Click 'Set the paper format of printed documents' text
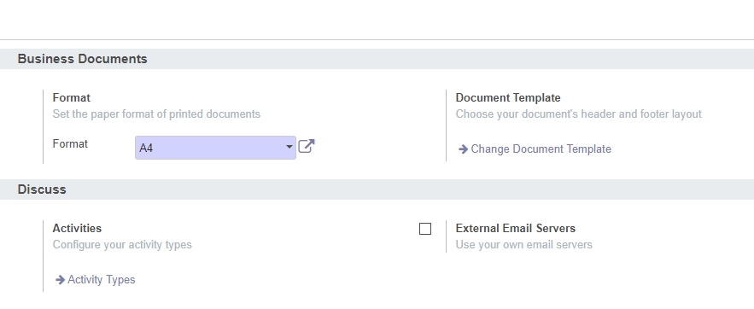The image size is (754, 309). pos(156,114)
